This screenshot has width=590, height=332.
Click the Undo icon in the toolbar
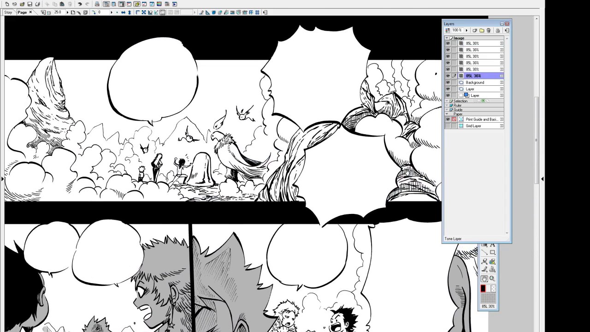click(79, 4)
